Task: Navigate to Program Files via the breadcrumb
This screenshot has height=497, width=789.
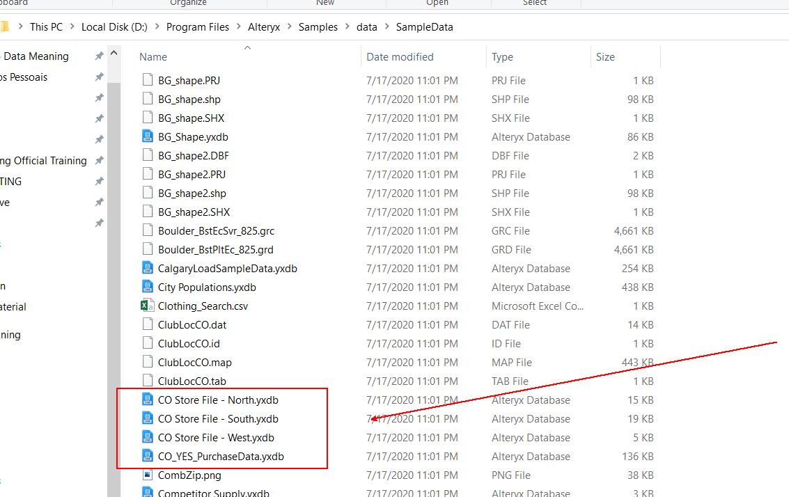Action: click(196, 26)
